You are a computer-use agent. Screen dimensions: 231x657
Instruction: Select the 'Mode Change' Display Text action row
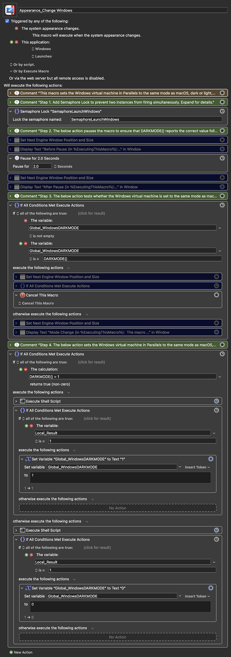pos(118,332)
